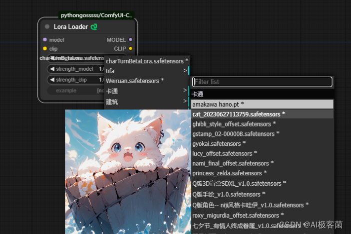Screen dimensions: 351x234
Task: Select gyokai.safetensors entry
Action: (x=262, y=143)
